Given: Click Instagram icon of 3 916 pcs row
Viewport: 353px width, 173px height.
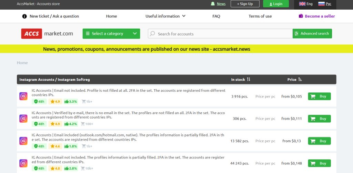Looking at the screenshot, I should click(x=23, y=96).
